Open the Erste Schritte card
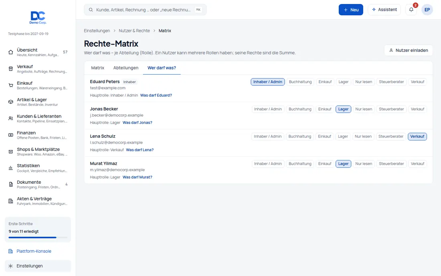 coord(38,229)
